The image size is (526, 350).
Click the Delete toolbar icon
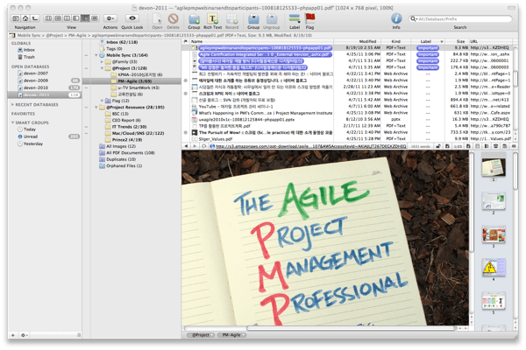[173, 17]
